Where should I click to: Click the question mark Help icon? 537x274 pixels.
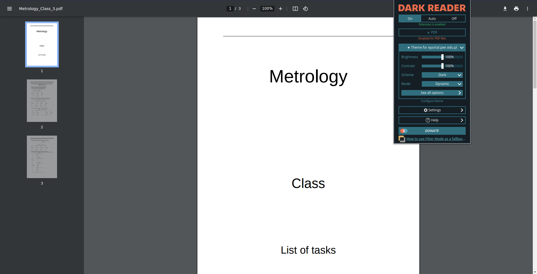[x=428, y=120]
